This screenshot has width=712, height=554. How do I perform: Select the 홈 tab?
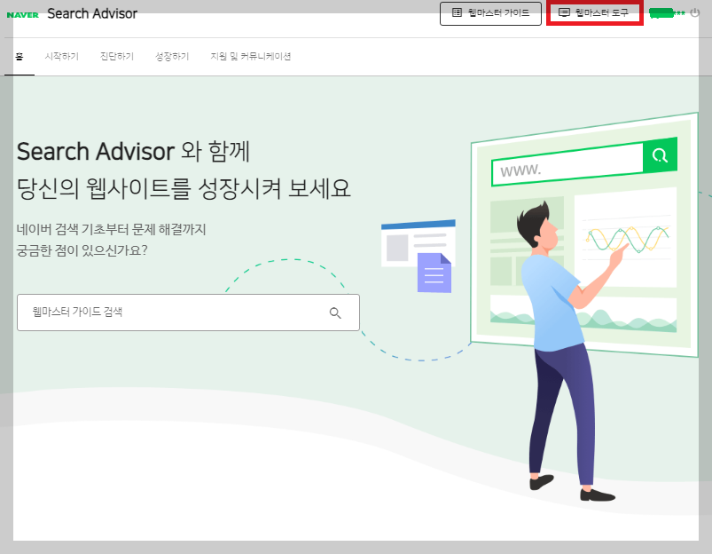pos(20,57)
